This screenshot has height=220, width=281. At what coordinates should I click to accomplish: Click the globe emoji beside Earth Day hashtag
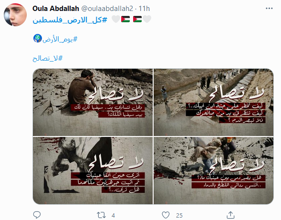coord(38,38)
